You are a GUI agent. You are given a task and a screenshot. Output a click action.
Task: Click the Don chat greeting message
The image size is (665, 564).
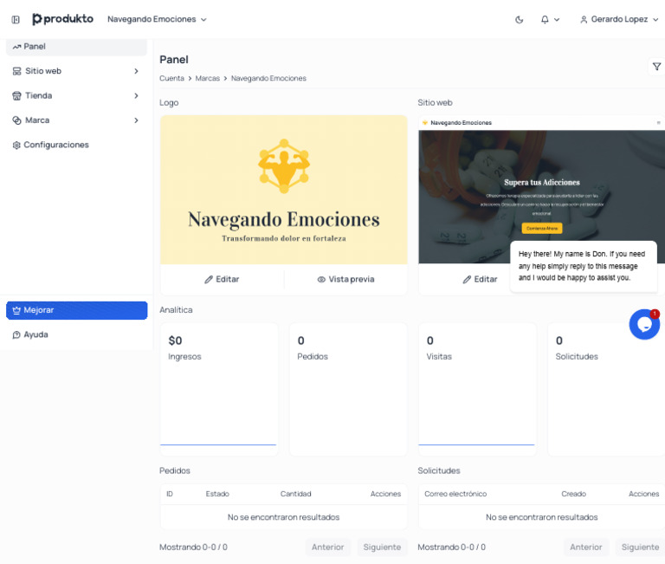(584, 266)
